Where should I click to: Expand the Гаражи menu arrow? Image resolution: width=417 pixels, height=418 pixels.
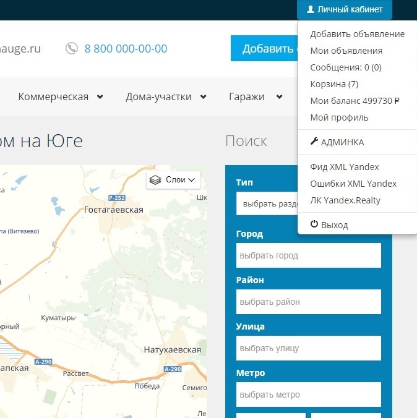tap(279, 96)
